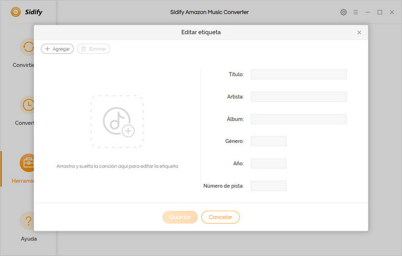
Task: Open the Convertir sidebar icon
Action: [x=27, y=47]
